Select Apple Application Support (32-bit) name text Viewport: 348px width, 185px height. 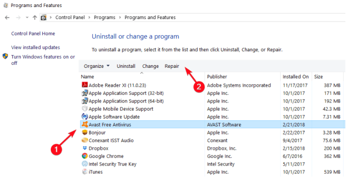coord(126,93)
